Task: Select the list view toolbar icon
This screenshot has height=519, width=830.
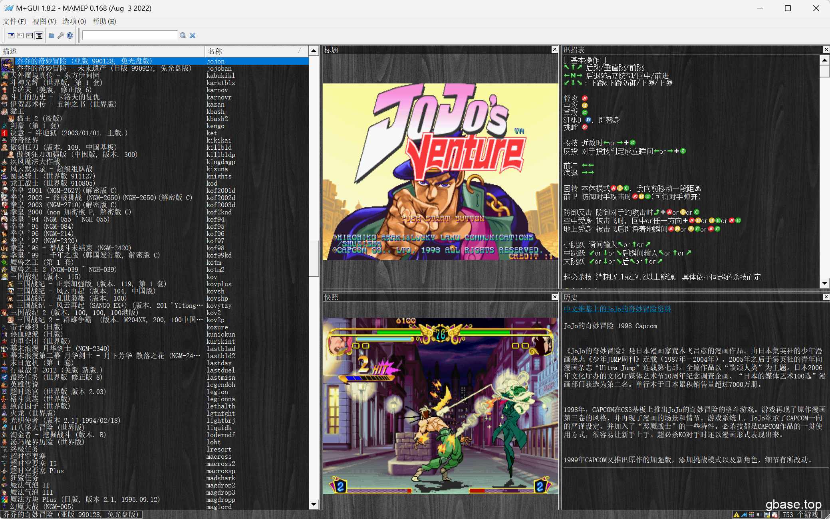Action: [30, 36]
